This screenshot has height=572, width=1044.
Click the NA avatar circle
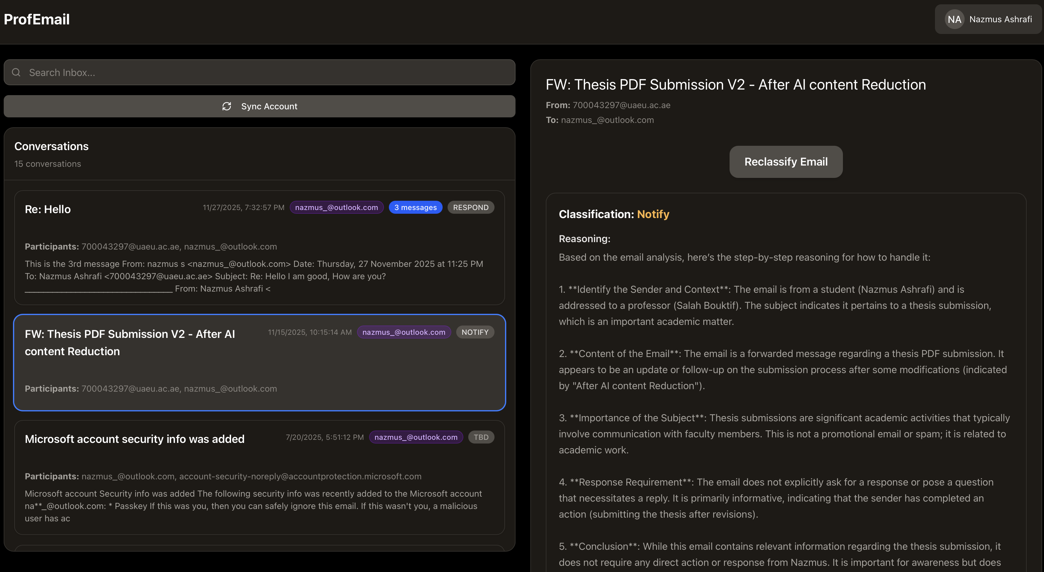coord(954,19)
